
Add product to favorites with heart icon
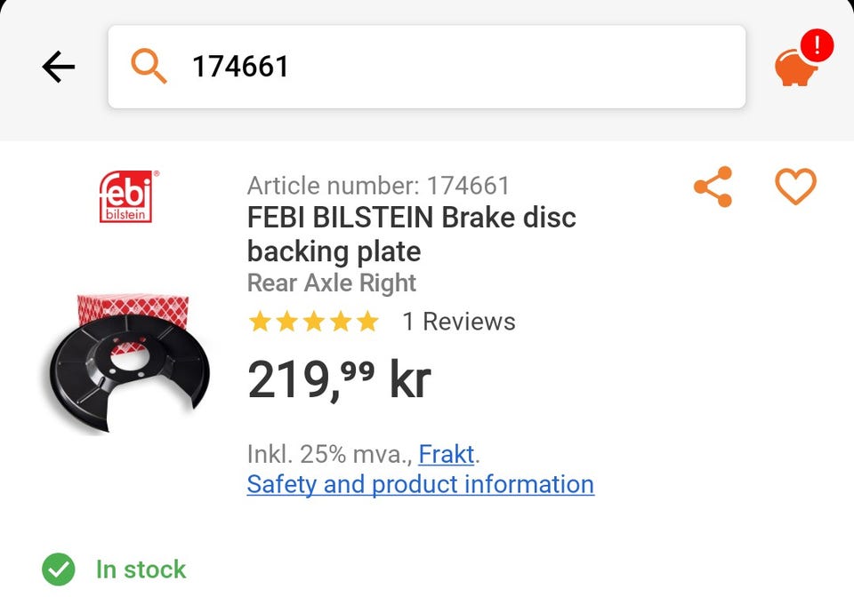pos(795,187)
